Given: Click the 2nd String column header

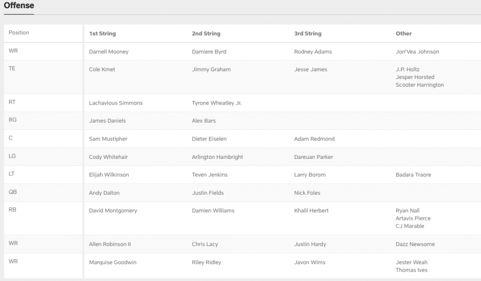Looking at the screenshot, I should click(205, 33).
